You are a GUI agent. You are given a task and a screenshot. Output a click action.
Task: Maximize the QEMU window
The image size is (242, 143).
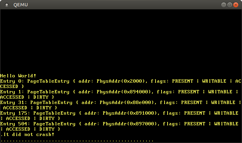click(230, 5)
